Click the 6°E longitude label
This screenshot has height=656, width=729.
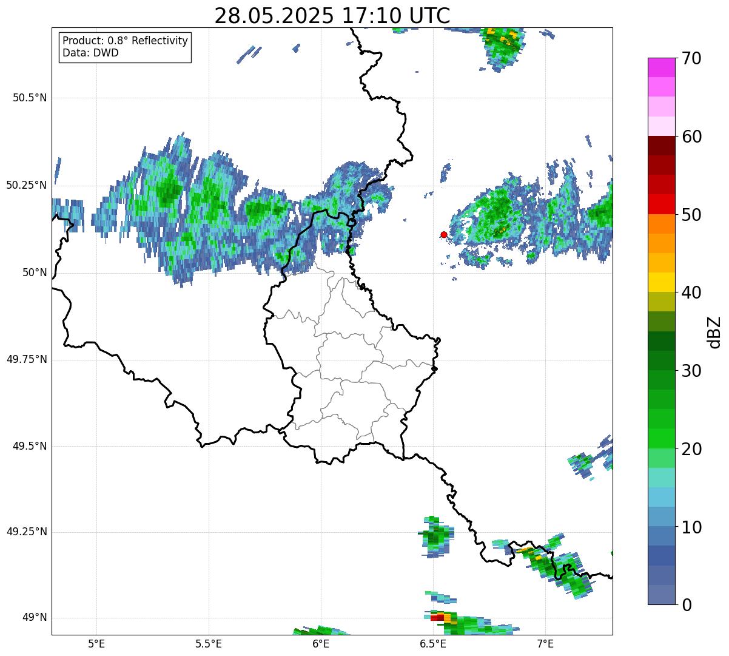pyautogui.click(x=321, y=644)
